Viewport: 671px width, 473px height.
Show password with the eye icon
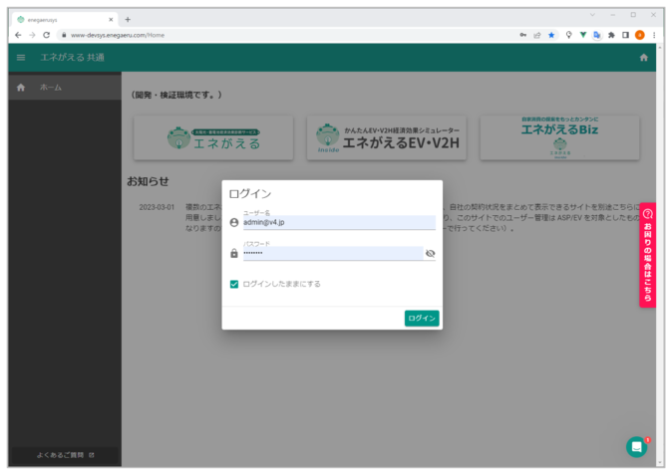[x=430, y=253]
